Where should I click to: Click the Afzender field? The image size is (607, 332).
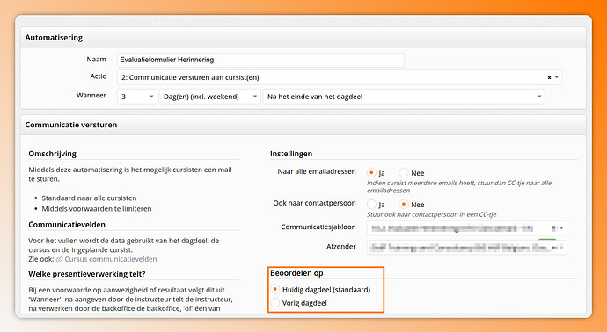click(x=466, y=248)
